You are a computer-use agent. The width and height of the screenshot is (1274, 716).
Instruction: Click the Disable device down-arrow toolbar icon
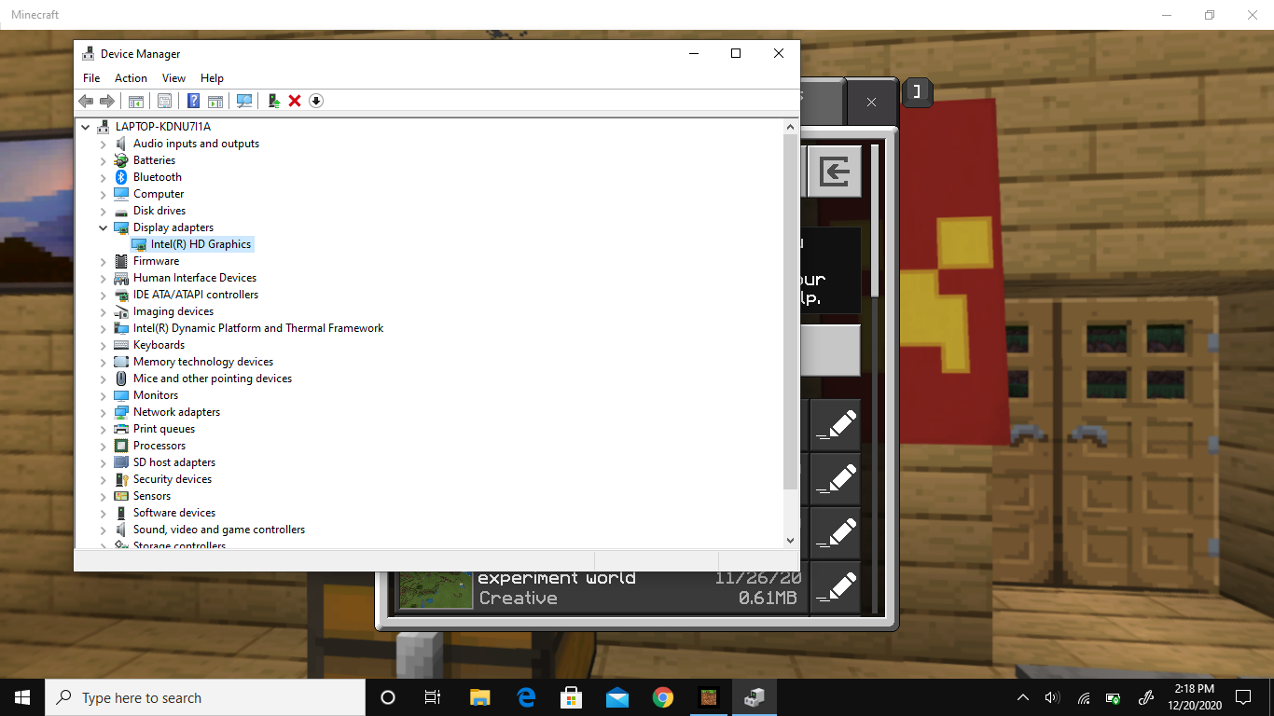tap(316, 101)
